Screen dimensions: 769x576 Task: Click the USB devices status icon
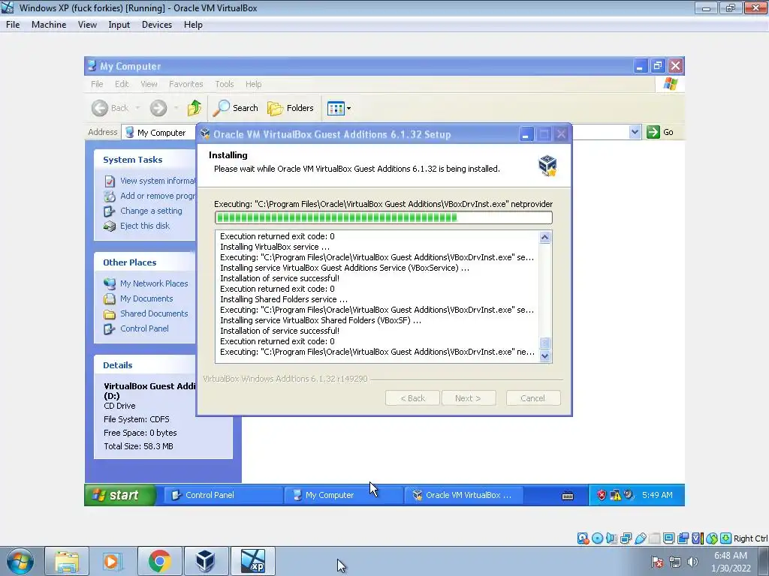click(x=640, y=538)
